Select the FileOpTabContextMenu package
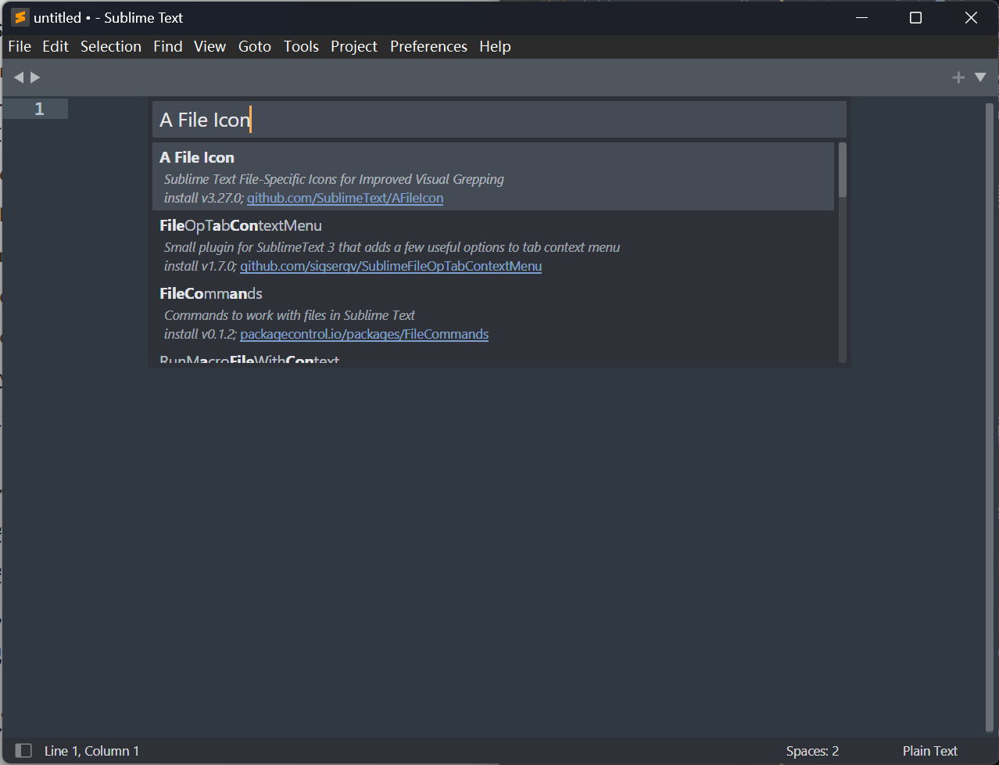The image size is (999, 765). point(493,245)
